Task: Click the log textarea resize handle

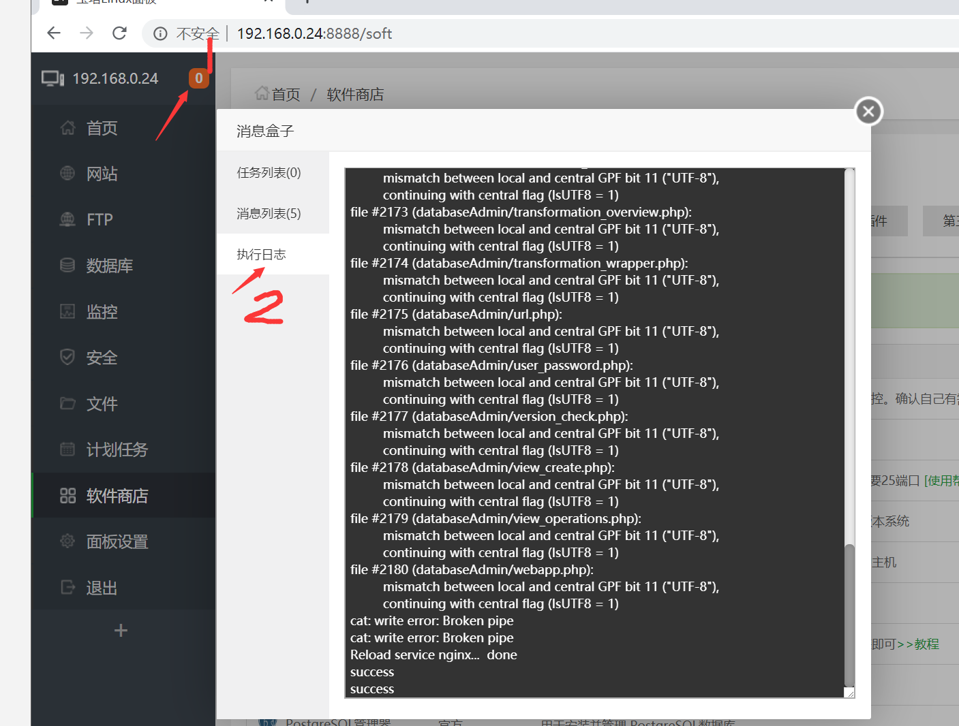Action: pyautogui.click(x=849, y=693)
